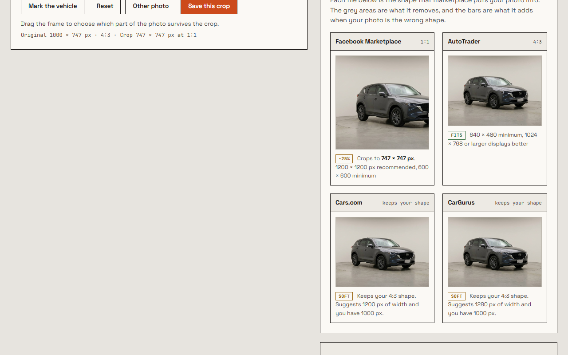Open the Facebook Marketplace preview thumbnail
The height and width of the screenshot is (355, 568).
pos(382,103)
